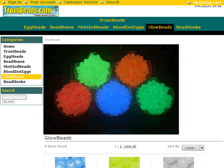This screenshot has height=168, width=224.
Task: Open the Sign In link
Action: click(x=14, y=2)
